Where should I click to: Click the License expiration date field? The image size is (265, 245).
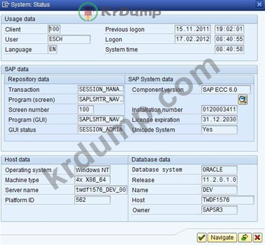219,119
